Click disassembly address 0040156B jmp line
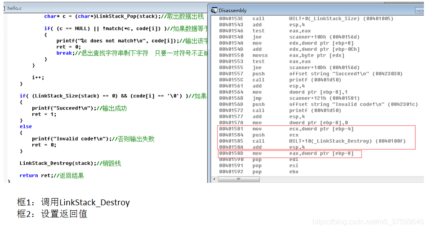The width and height of the screenshot is (428, 230). (289, 98)
